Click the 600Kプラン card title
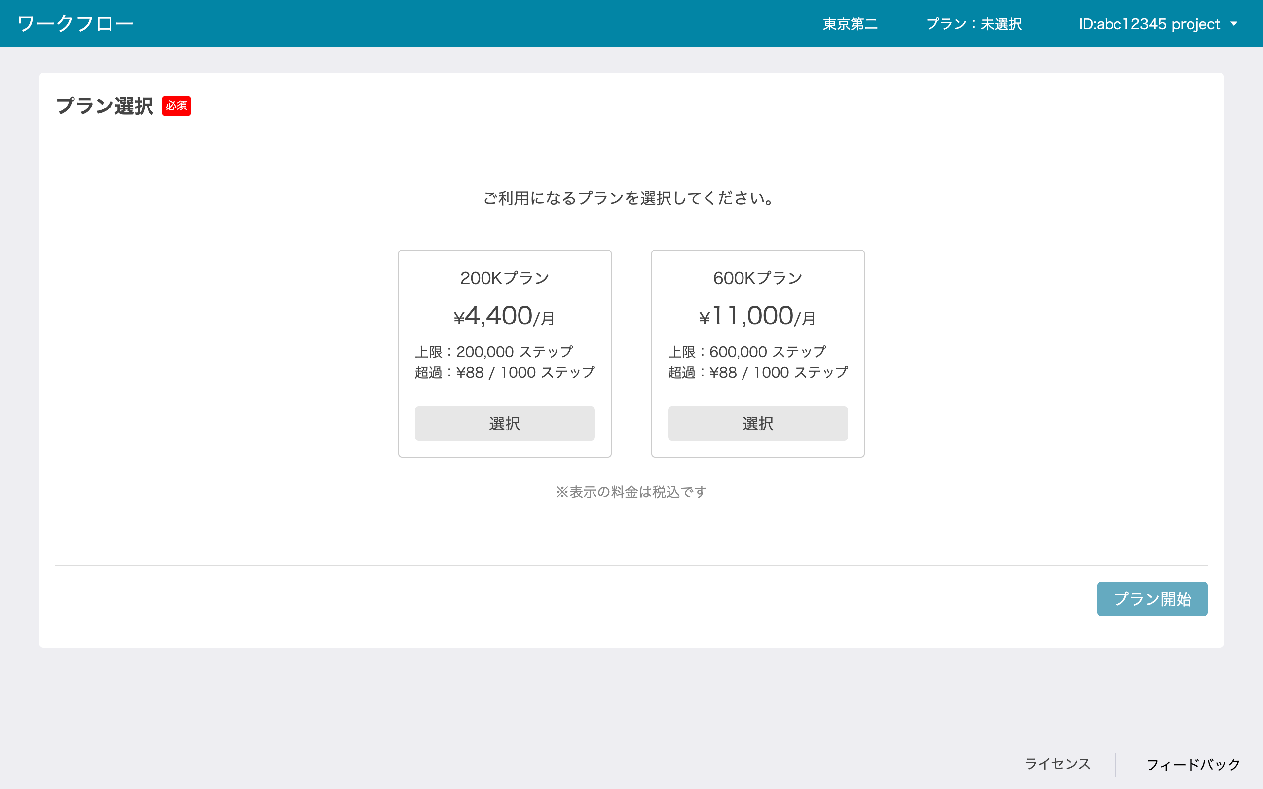The width and height of the screenshot is (1263, 789). coord(757,278)
